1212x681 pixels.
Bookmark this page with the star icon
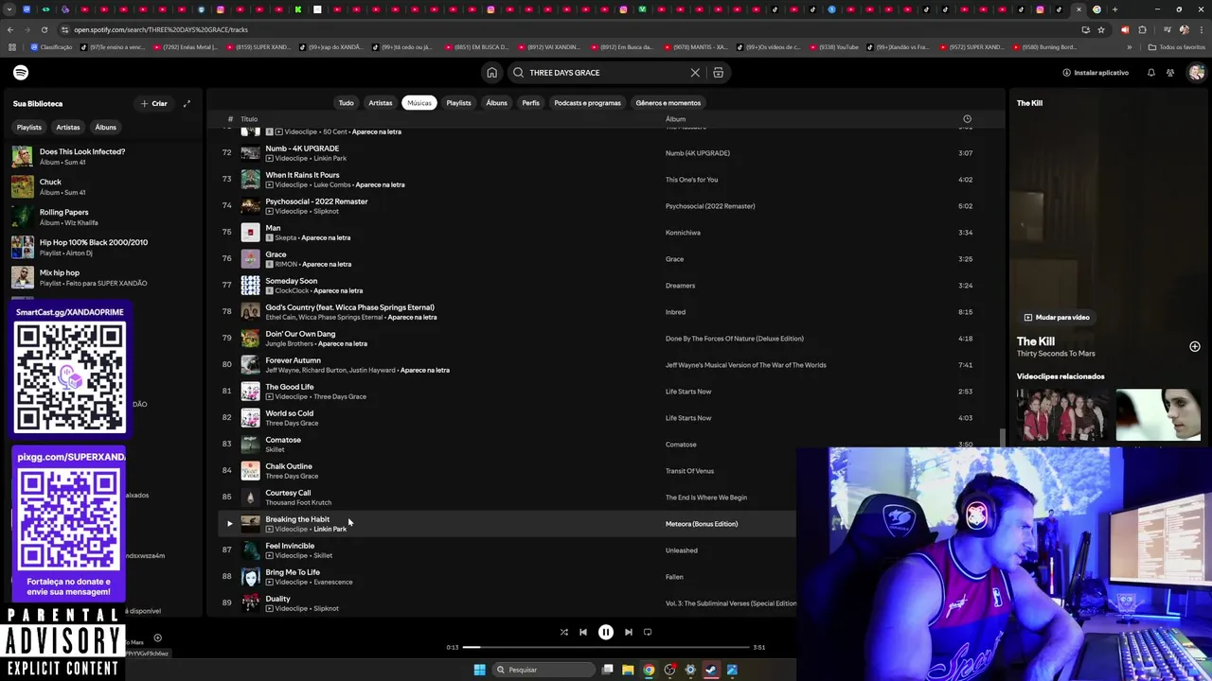[1100, 29]
